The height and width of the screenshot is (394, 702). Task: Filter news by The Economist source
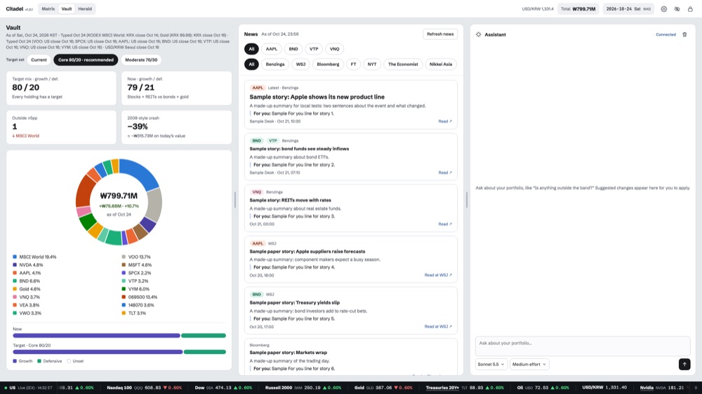pos(403,64)
